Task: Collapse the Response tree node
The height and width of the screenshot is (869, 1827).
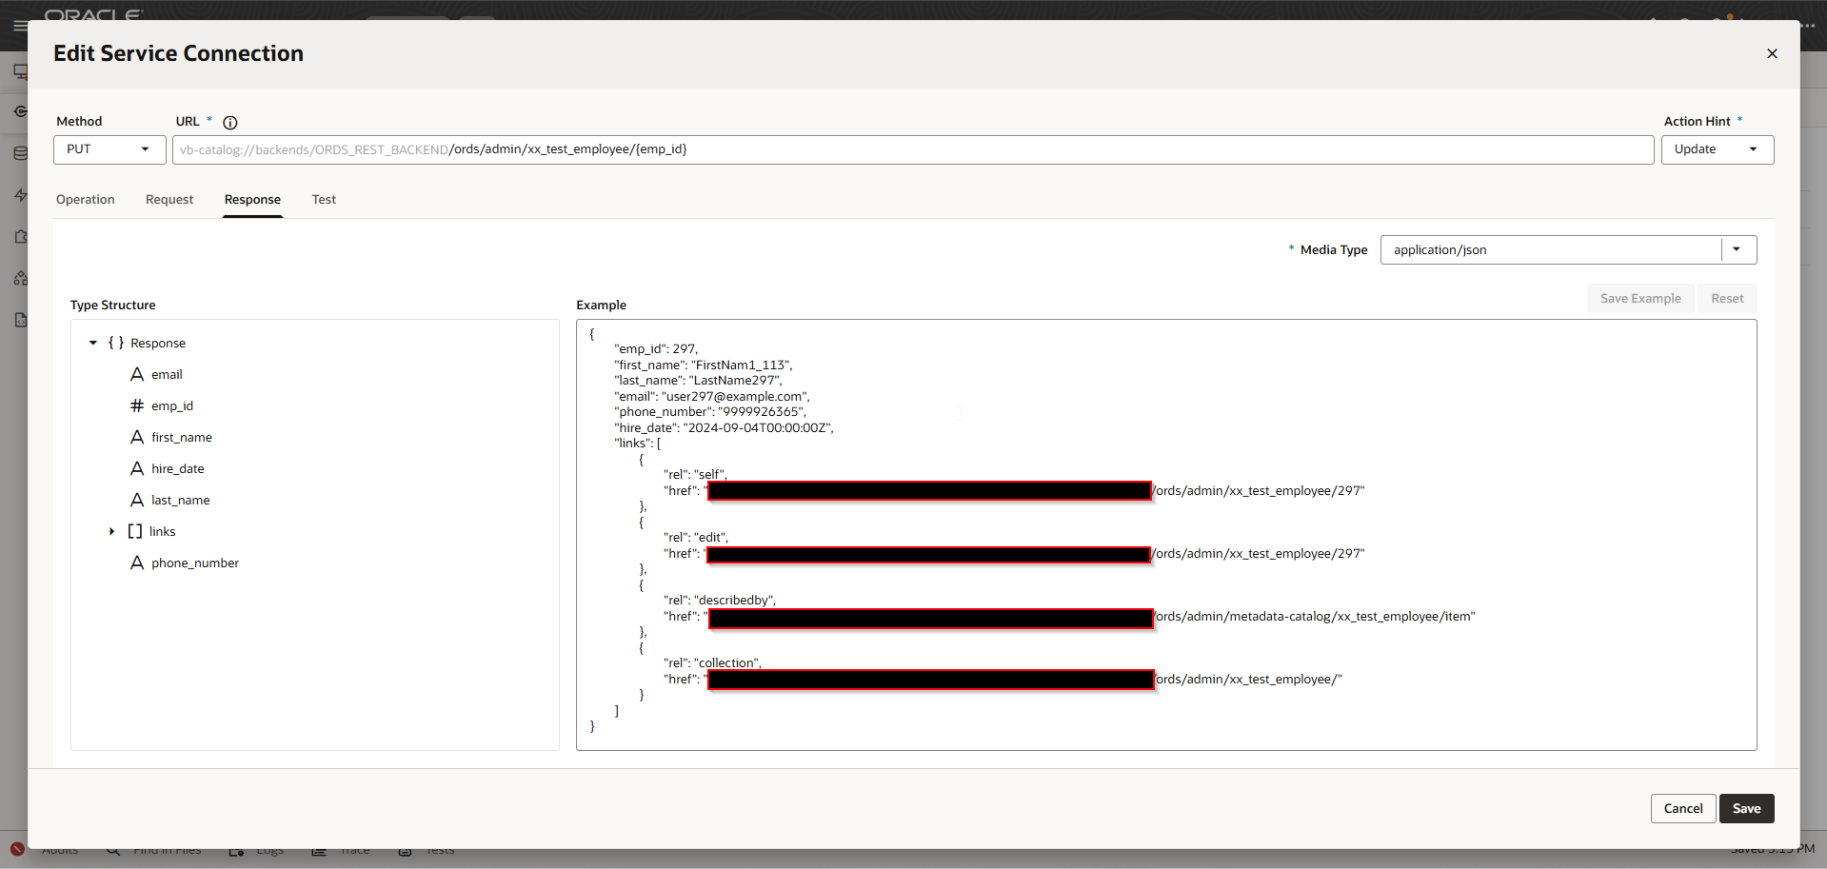Action: (93, 343)
